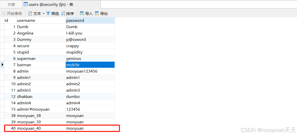Select the password cell crappy
This screenshot has width=297, height=135.
[90, 46]
